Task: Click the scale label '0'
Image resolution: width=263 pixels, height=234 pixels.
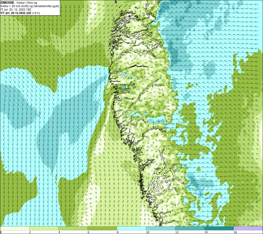Action: [1, 232]
